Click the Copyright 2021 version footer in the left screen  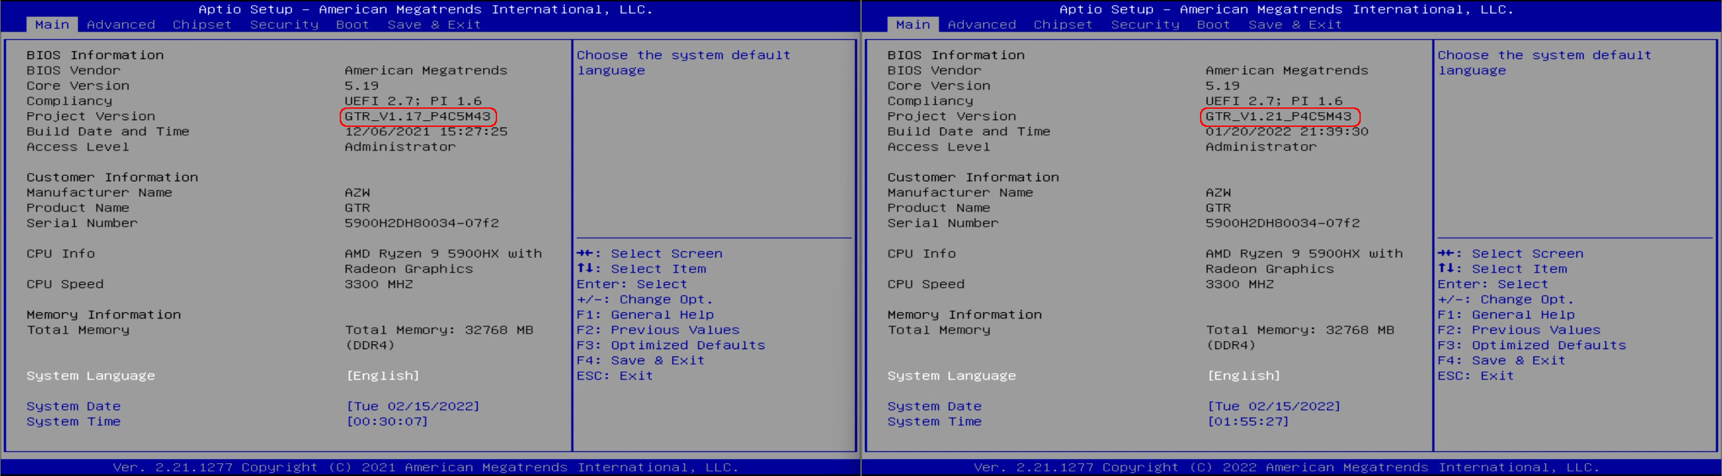(426, 467)
